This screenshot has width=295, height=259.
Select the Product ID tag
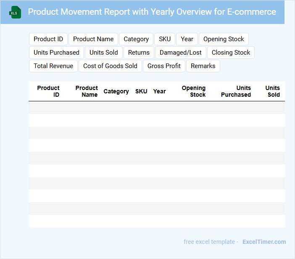[x=48, y=39]
